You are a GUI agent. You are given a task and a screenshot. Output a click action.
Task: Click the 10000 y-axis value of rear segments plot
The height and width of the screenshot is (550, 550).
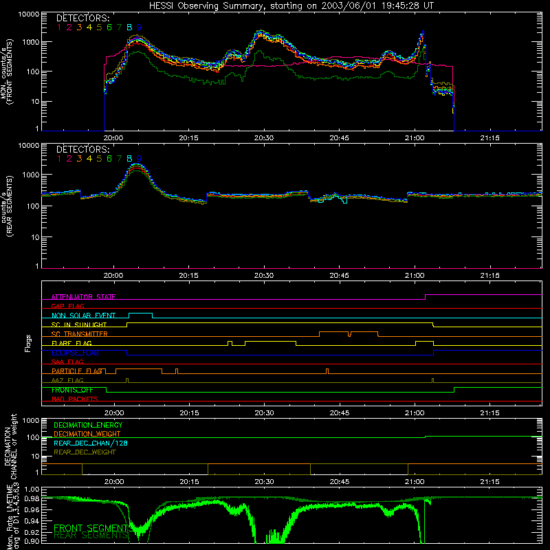click(x=29, y=146)
